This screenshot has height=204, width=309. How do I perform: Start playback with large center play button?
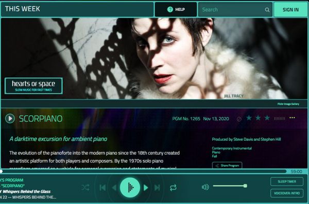[130, 188]
